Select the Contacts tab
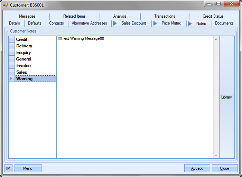Viewport: 242px width, 177px height. (56, 23)
